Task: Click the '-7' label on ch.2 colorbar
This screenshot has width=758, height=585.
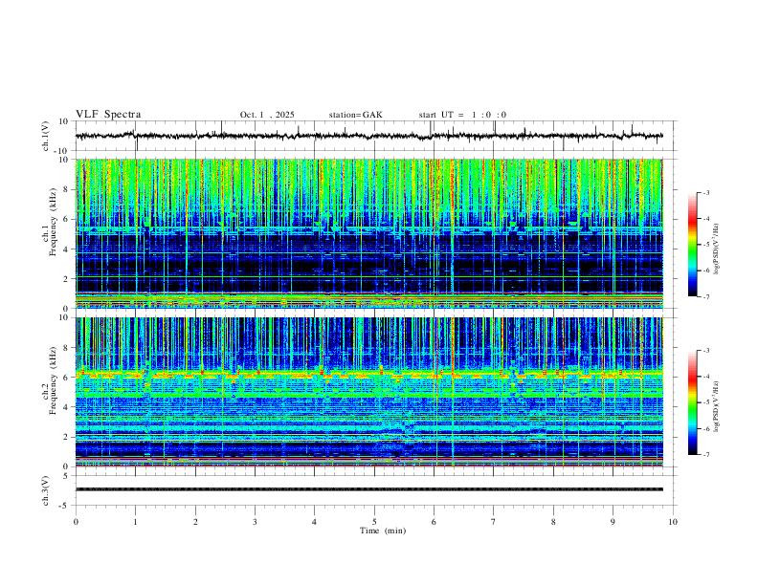Action: [705, 454]
